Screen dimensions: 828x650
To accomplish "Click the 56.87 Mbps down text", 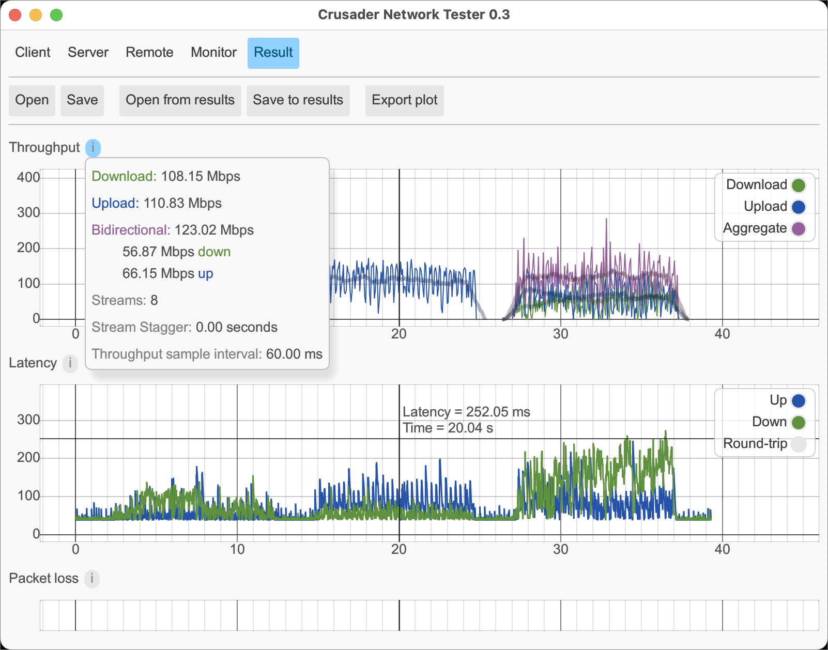I will click(176, 252).
